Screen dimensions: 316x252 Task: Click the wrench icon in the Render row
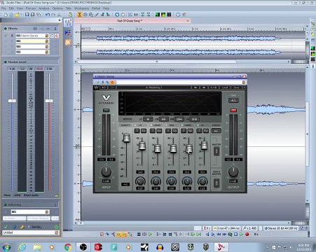pyautogui.click(x=22, y=227)
